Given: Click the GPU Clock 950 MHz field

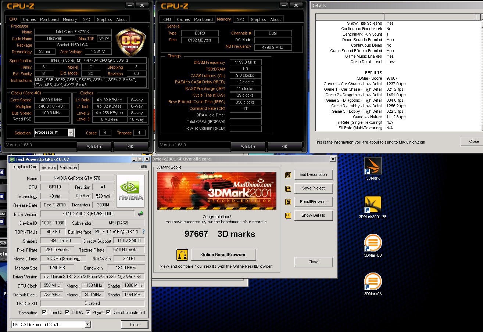Looking at the screenshot, I should tap(51, 285).
